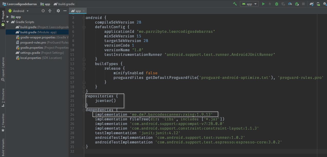Click the appcompat-v7:28.0.0 dependency string
Image resolution: width=327 pixels, height=157 pixels.
(x=177, y=124)
